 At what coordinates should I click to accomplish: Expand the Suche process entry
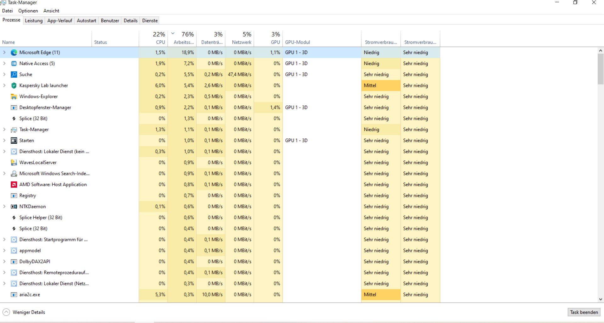tap(4, 75)
